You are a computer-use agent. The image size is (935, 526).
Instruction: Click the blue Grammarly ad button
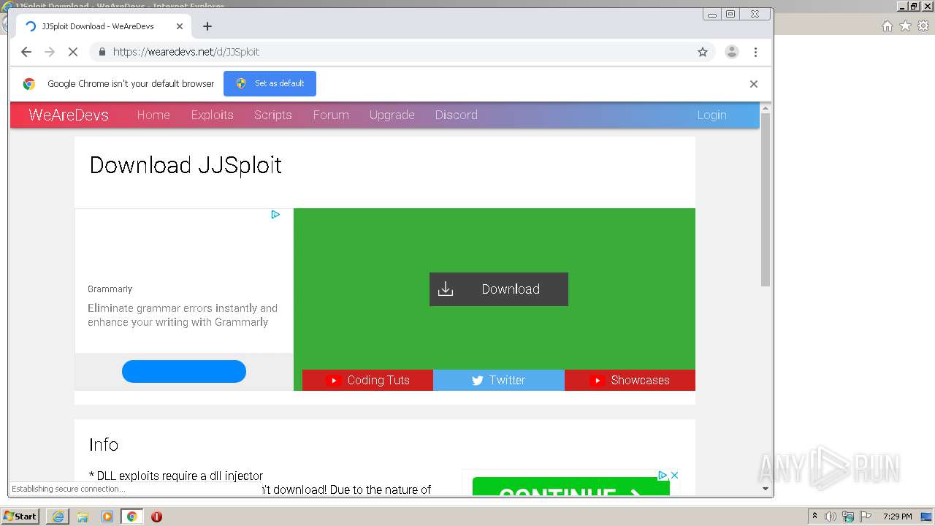(x=184, y=371)
